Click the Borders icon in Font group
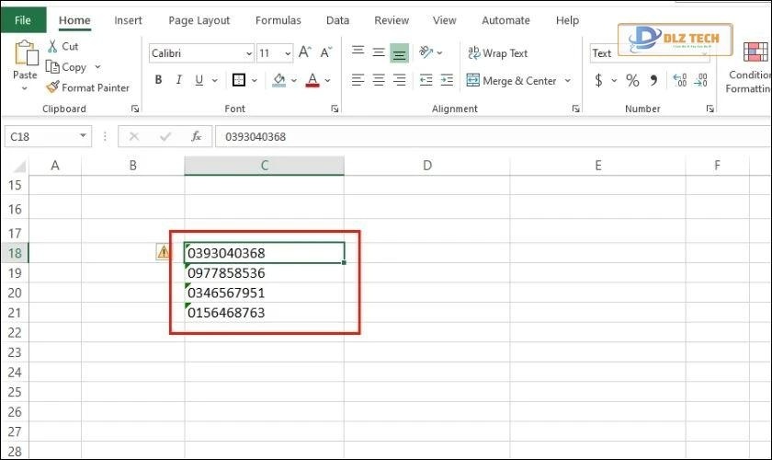Image resolution: width=772 pixels, height=460 pixels. 239,81
